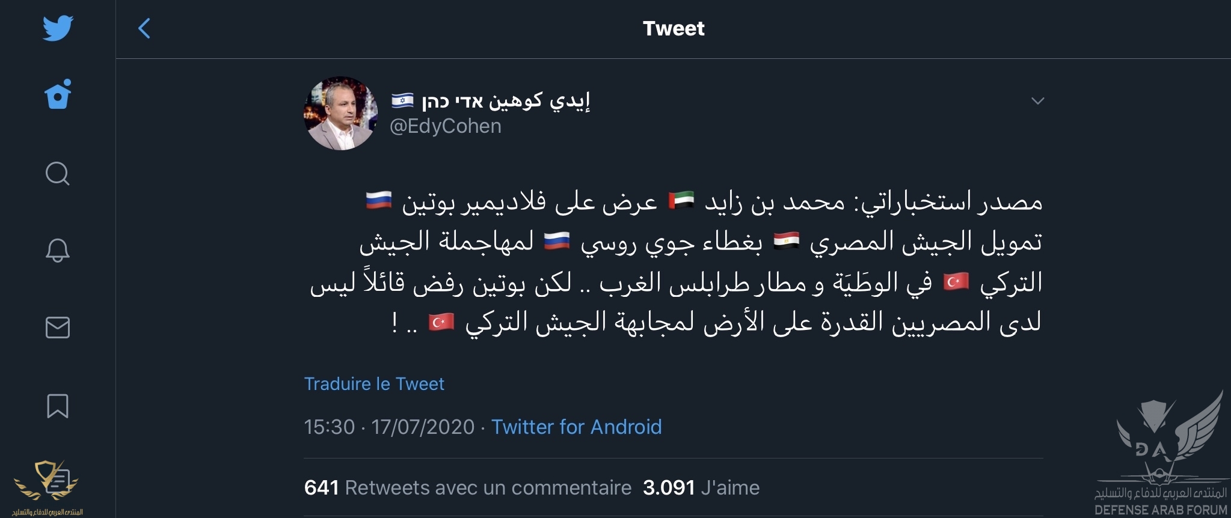The width and height of the screenshot is (1231, 518).
Task: Open notifications bell in the sidebar
Action: [x=58, y=250]
